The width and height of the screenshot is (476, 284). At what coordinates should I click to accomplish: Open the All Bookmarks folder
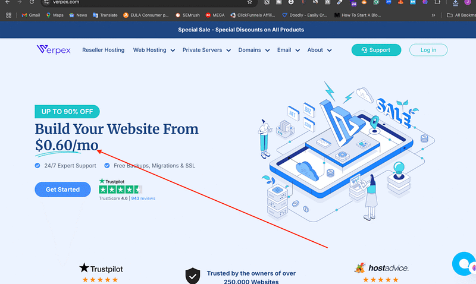[461, 15]
